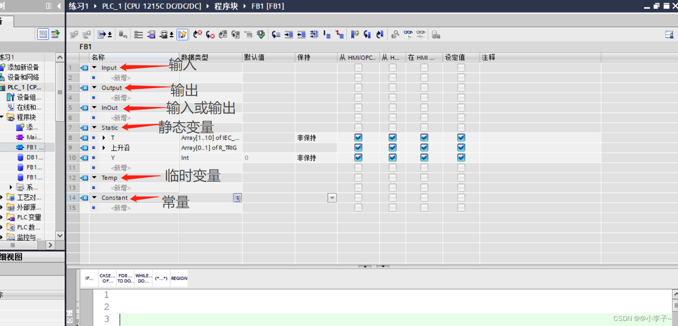Select PLC_1 in the breadcrumb path

(152, 6)
